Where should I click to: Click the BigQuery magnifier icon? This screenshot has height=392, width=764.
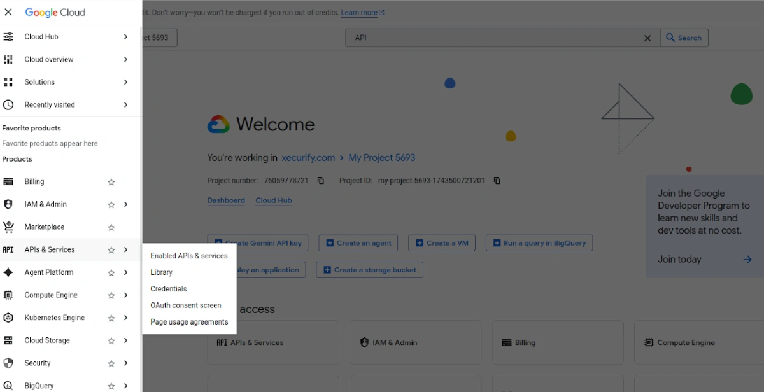pos(8,386)
